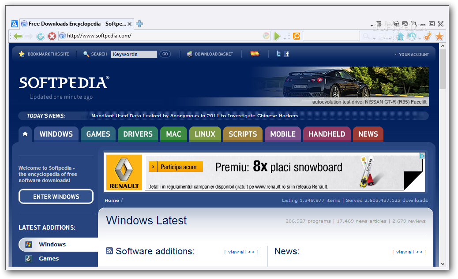Open the DOWNLOAD BASKET icon
Screen dimensions: 458x279
tap(190, 54)
